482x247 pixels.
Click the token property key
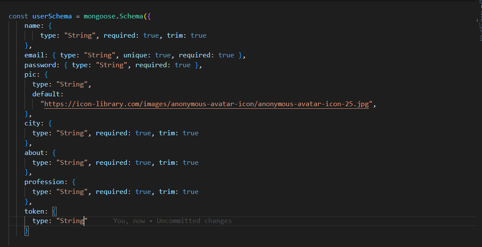pyautogui.click(x=34, y=211)
